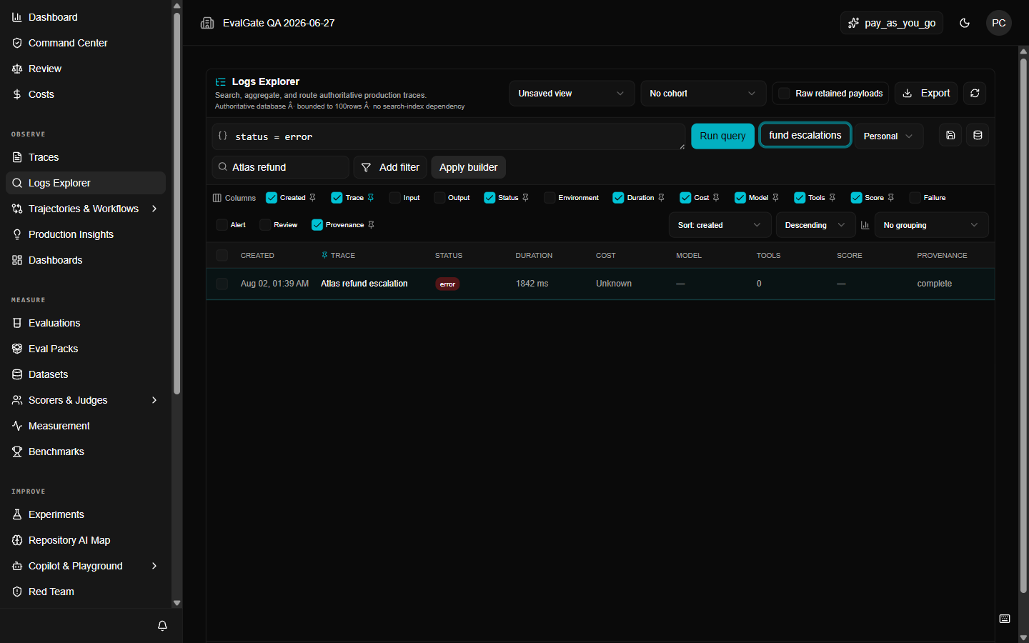Uncheck the Duration column checkbox
Image resolution: width=1029 pixels, height=643 pixels.
pyautogui.click(x=618, y=198)
